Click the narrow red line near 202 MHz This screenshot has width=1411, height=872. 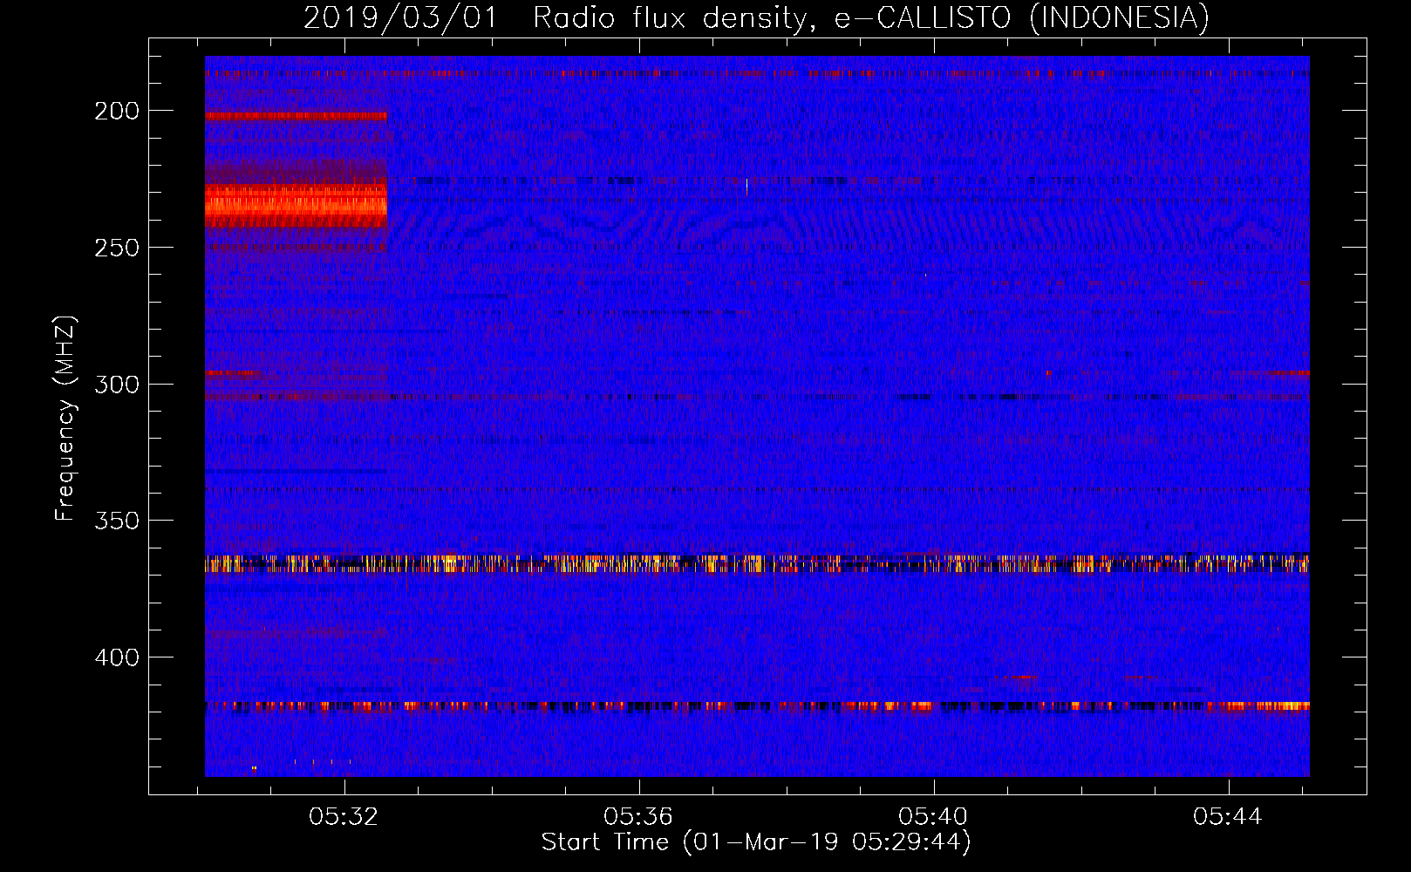point(296,115)
